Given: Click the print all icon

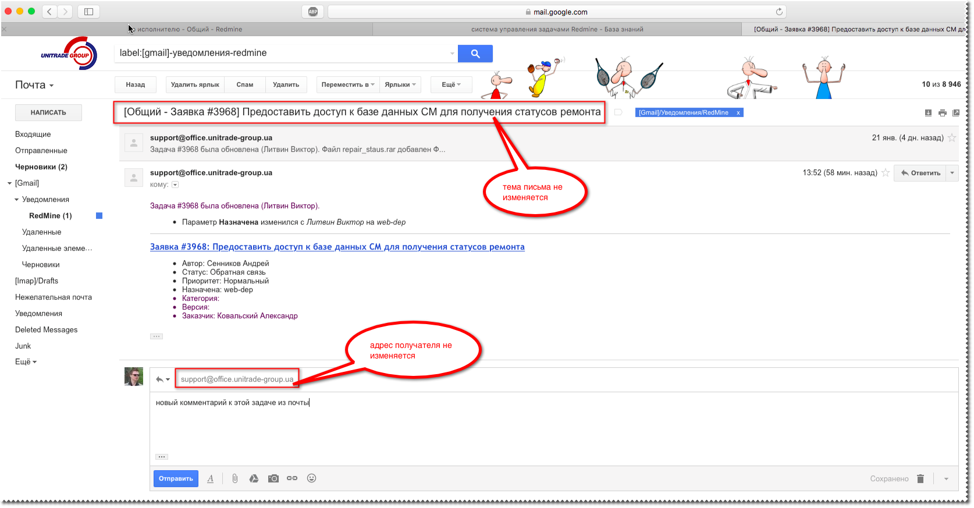Looking at the screenshot, I should click(942, 113).
